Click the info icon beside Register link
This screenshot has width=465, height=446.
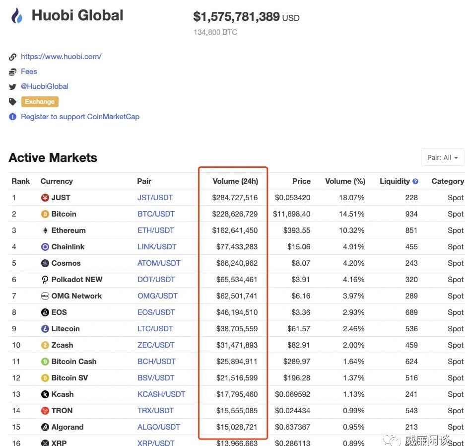coord(12,117)
